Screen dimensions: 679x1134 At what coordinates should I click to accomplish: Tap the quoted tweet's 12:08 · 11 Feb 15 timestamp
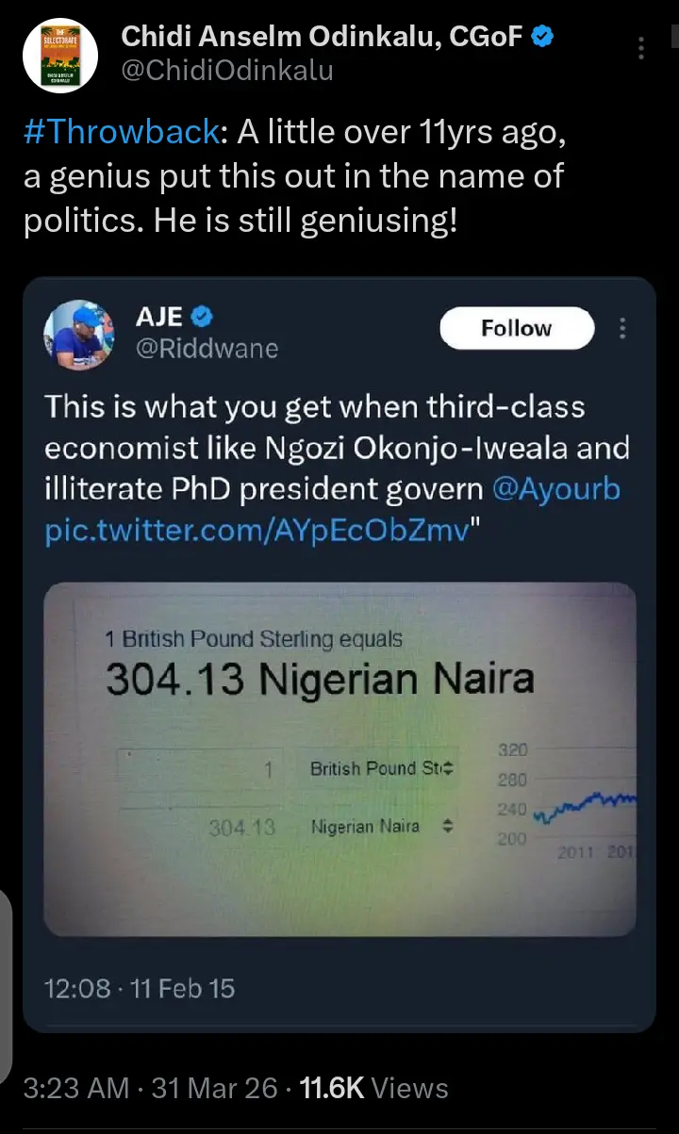click(140, 988)
